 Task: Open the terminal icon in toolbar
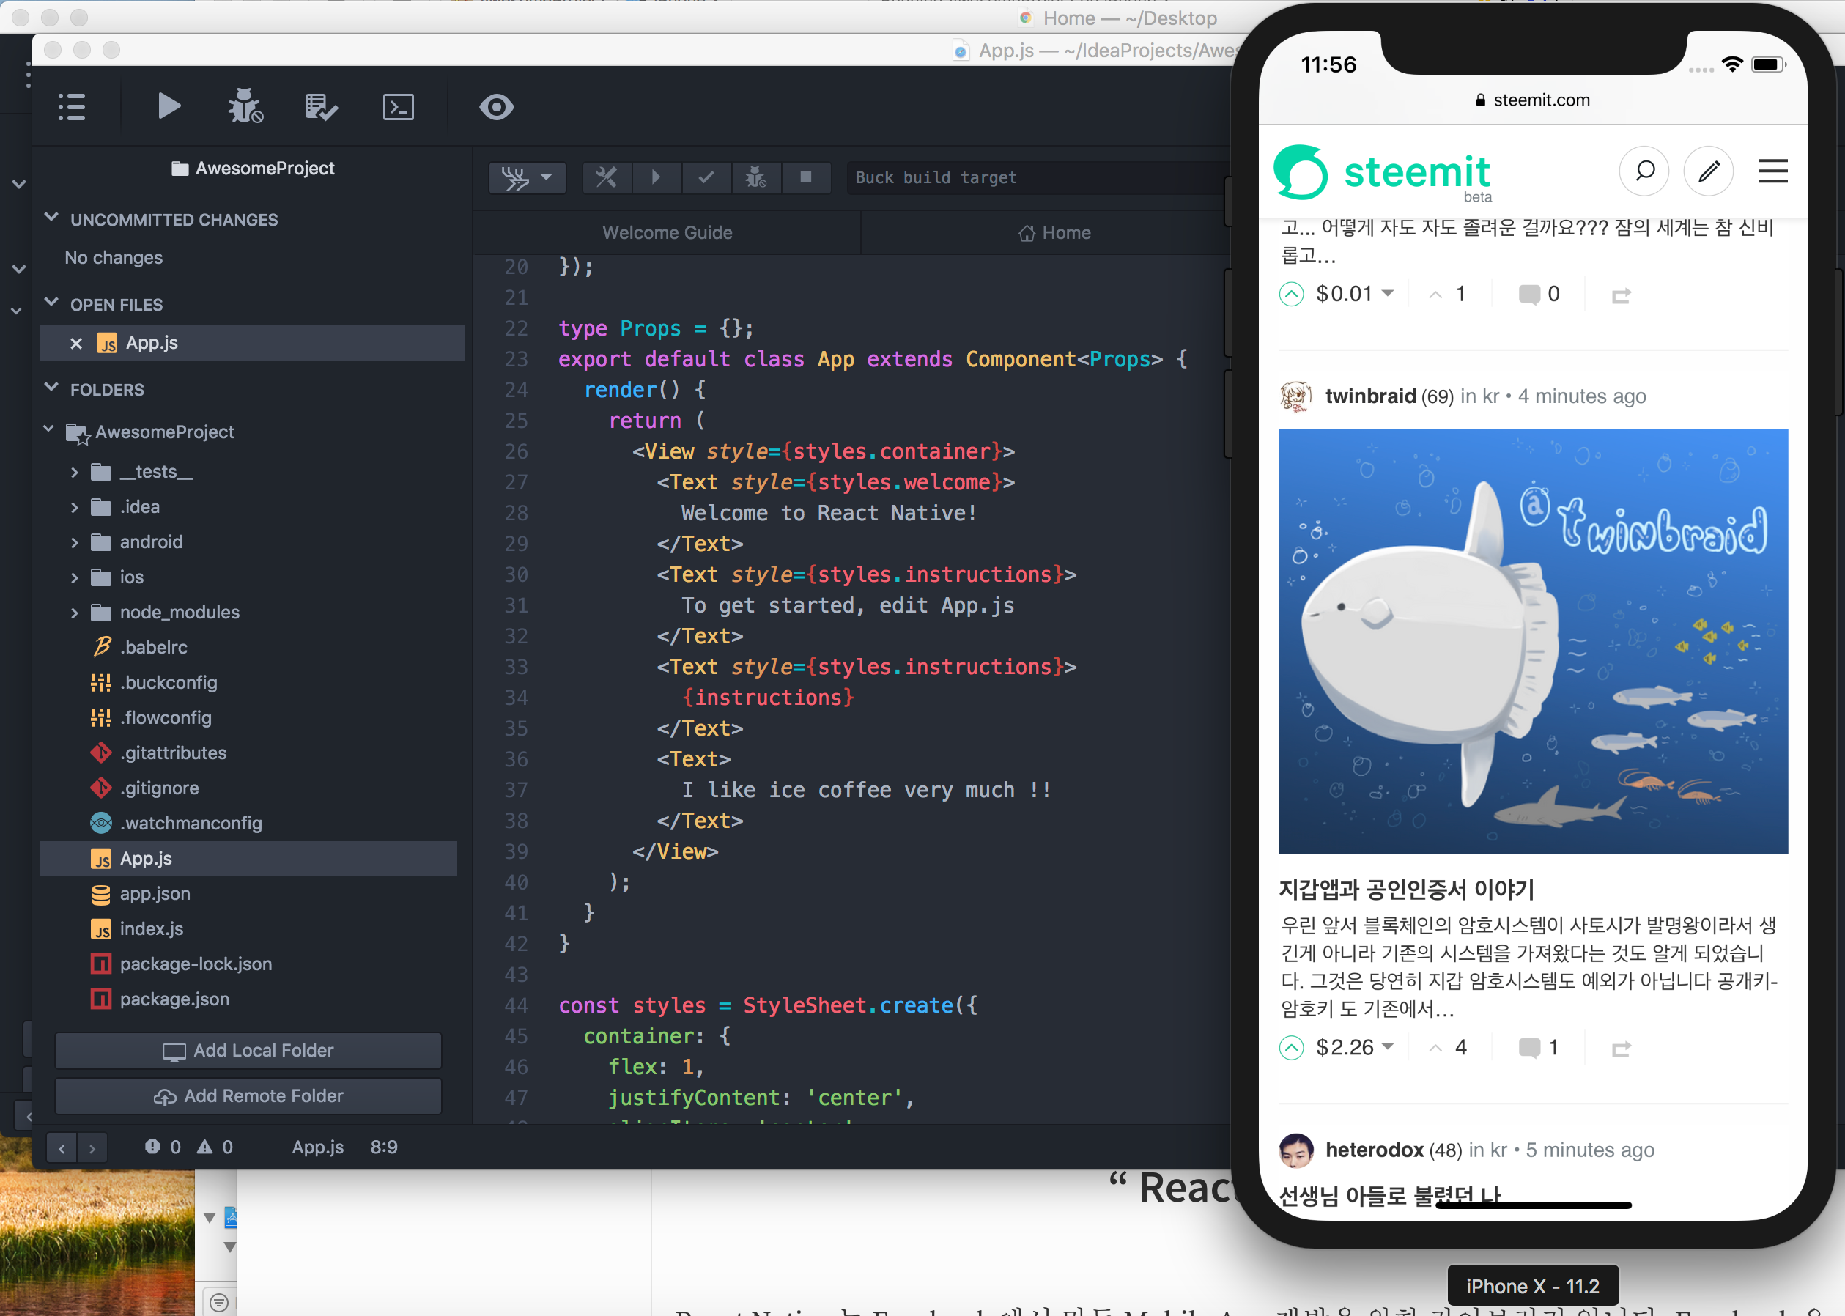coord(398,107)
